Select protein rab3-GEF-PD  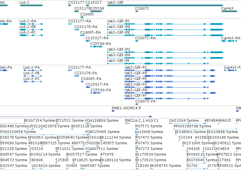[x=136, y=73]
